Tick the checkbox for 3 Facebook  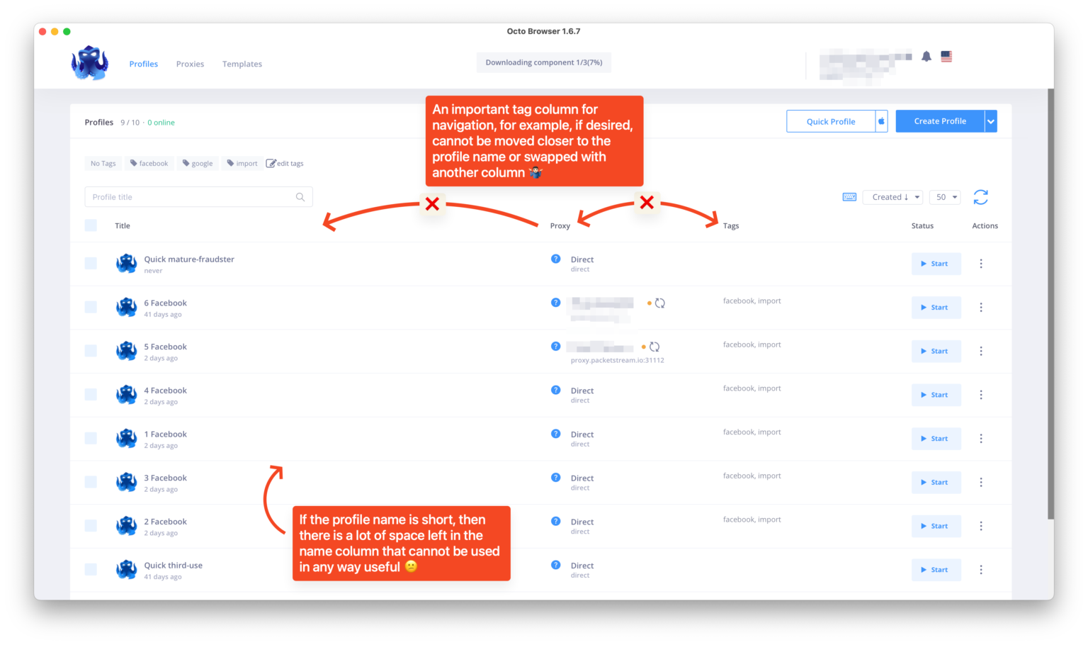click(91, 482)
